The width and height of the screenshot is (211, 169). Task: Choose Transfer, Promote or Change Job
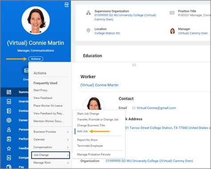(x=98, y=120)
